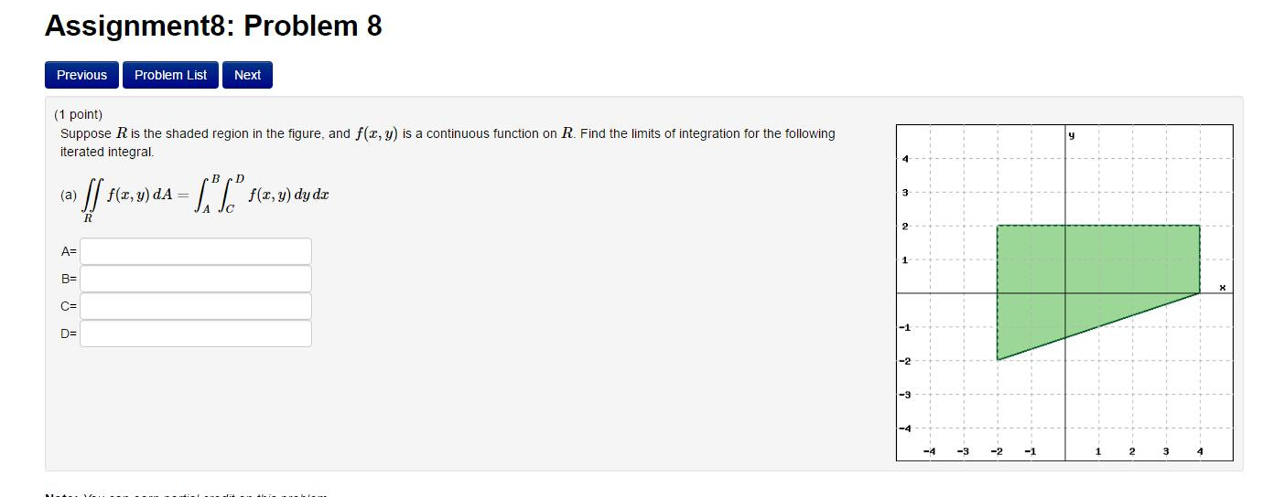The width and height of the screenshot is (1262, 497).
Task: Click the B= answer box
Action: tap(196, 279)
